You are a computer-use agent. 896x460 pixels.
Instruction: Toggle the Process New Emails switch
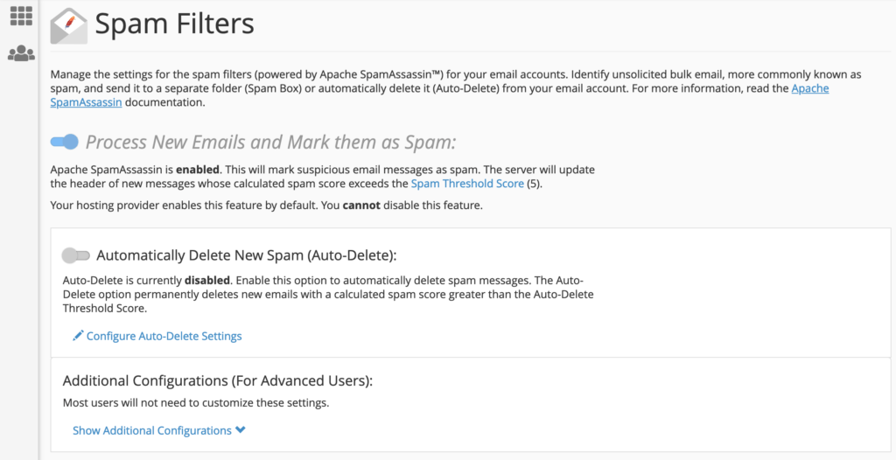(x=64, y=142)
